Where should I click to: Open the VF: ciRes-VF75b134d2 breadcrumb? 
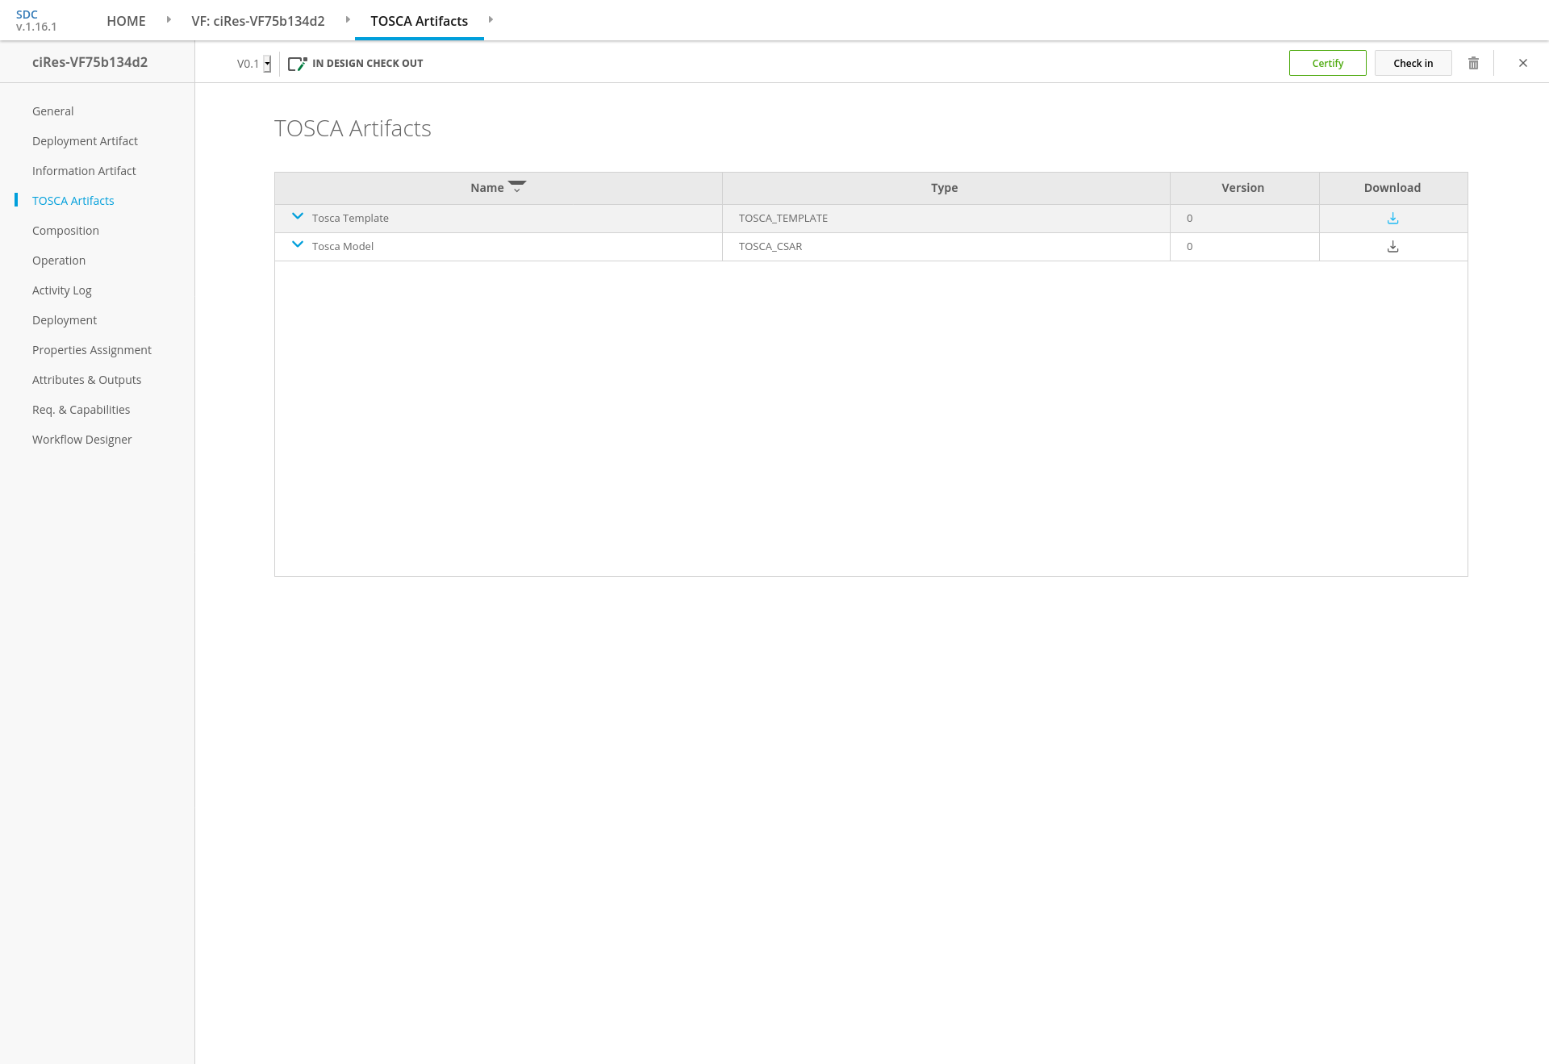click(258, 21)
